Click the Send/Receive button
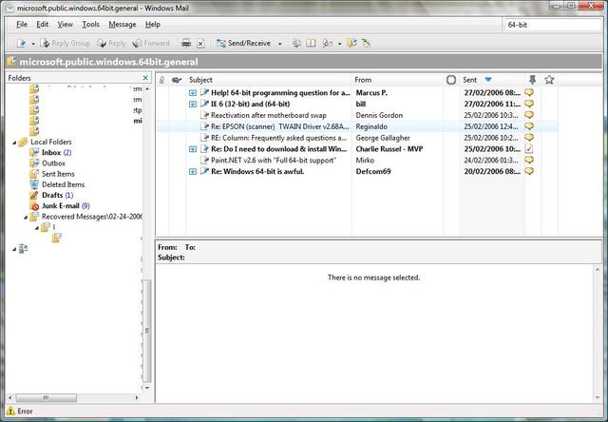The height and width of the screenshot is (422, 608). (244, 44)
